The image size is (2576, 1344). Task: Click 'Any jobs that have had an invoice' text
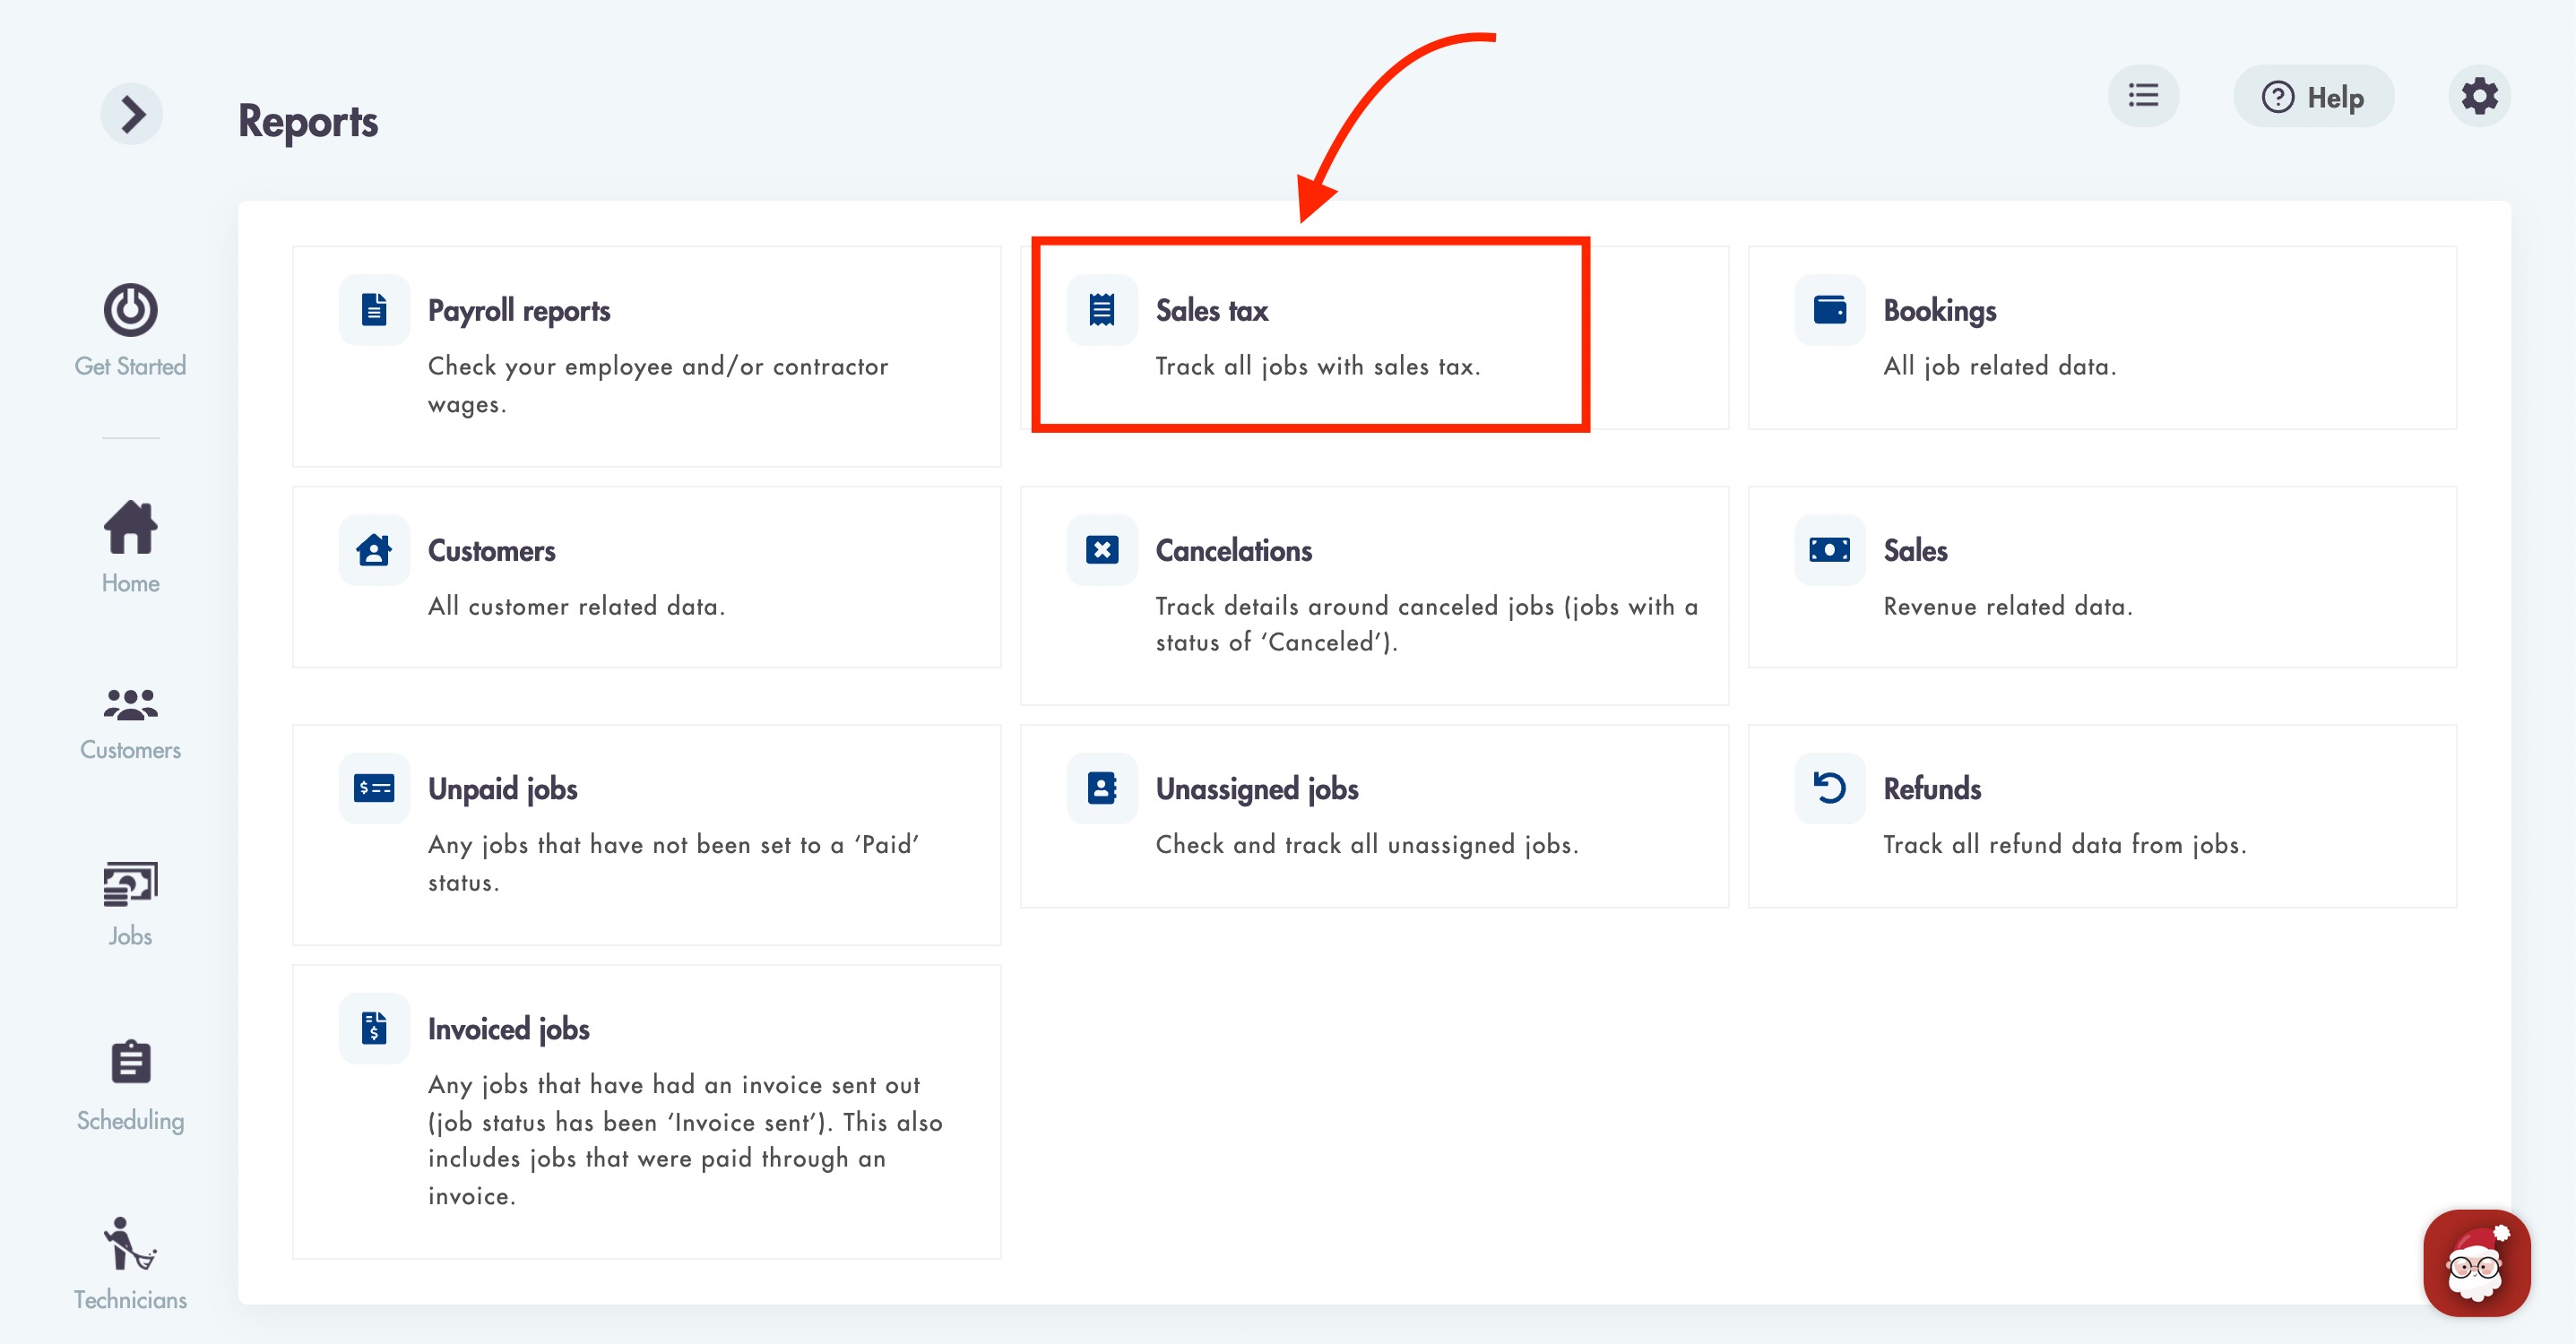point(686,1140)
